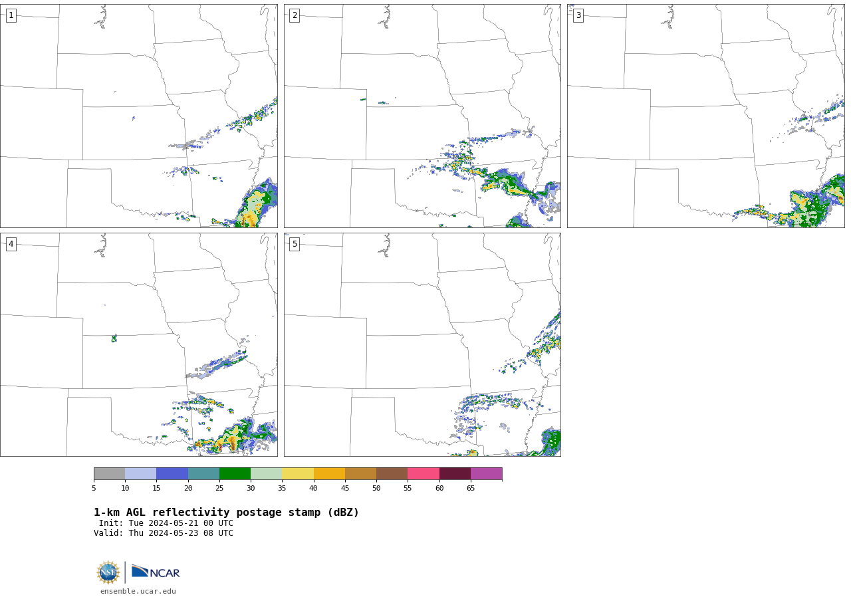This screenshot has height=599, width=851.
Task: Click the colorbar tick label 50
Action: 376,489
